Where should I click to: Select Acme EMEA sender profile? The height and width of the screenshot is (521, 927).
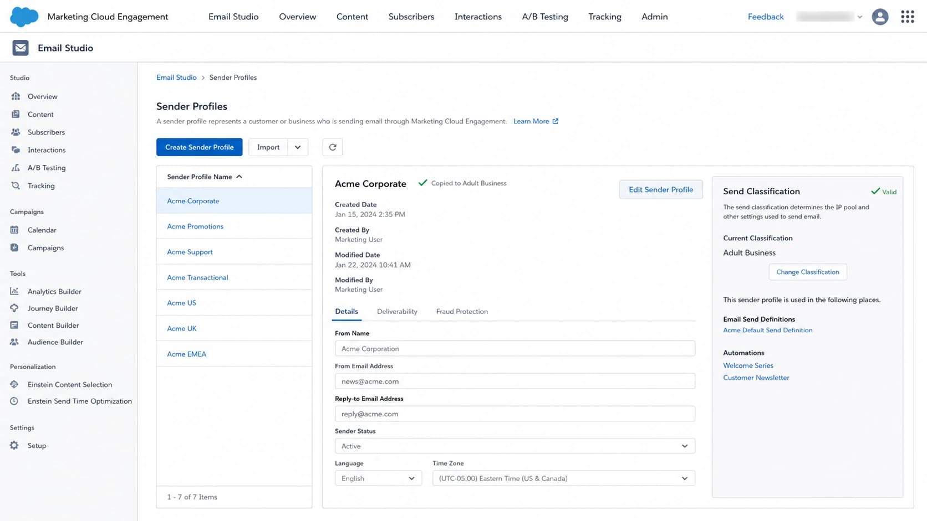point(234,354)
